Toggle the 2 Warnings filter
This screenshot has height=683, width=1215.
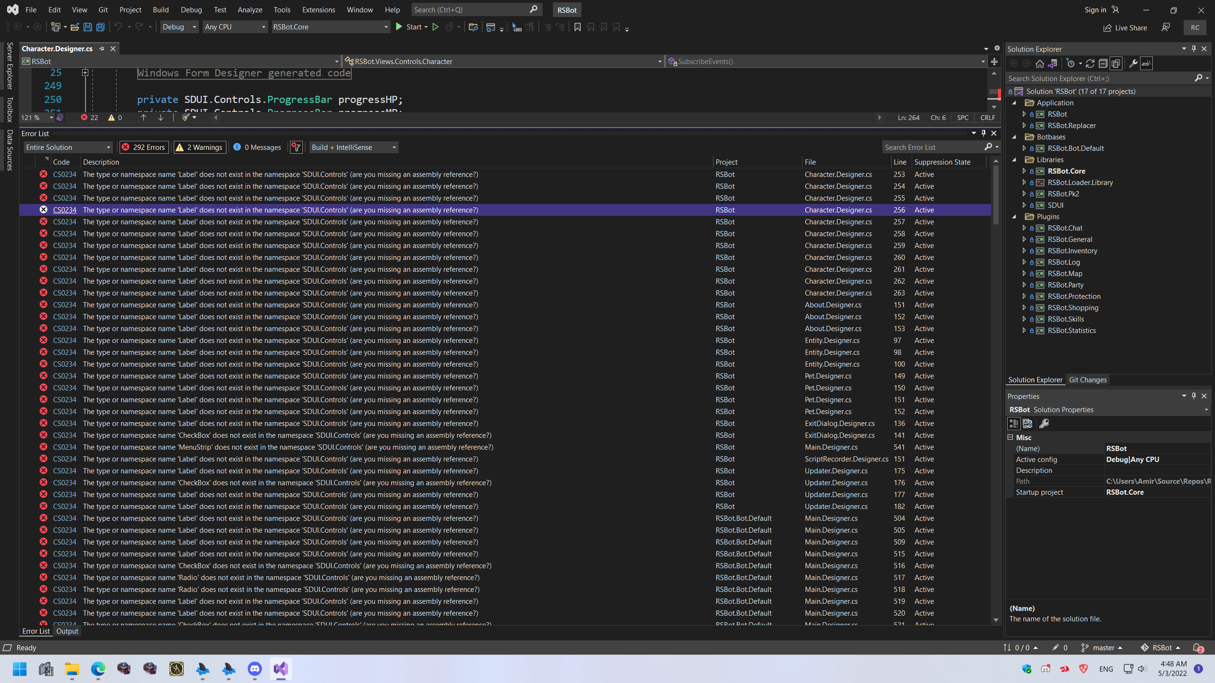(199, 147)
